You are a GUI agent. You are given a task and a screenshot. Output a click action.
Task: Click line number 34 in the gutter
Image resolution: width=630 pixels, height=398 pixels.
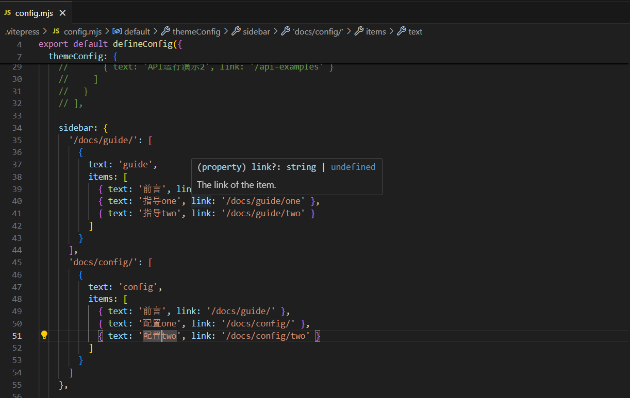tap(16, 128)
